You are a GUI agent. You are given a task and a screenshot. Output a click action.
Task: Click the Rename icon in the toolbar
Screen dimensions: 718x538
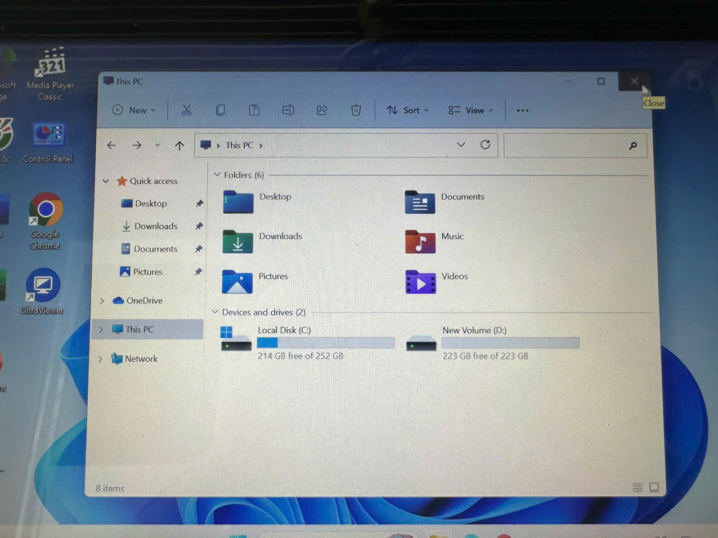tap(288, 110)
